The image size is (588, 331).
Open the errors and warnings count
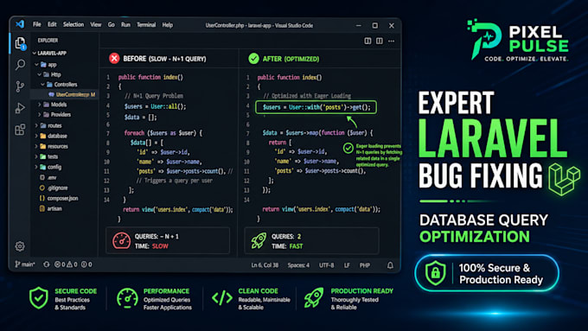[66, 264]
